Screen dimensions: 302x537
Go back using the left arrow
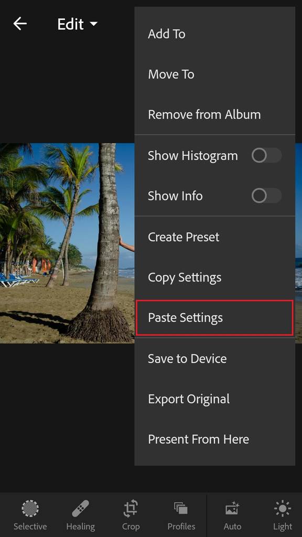point(20,24)
